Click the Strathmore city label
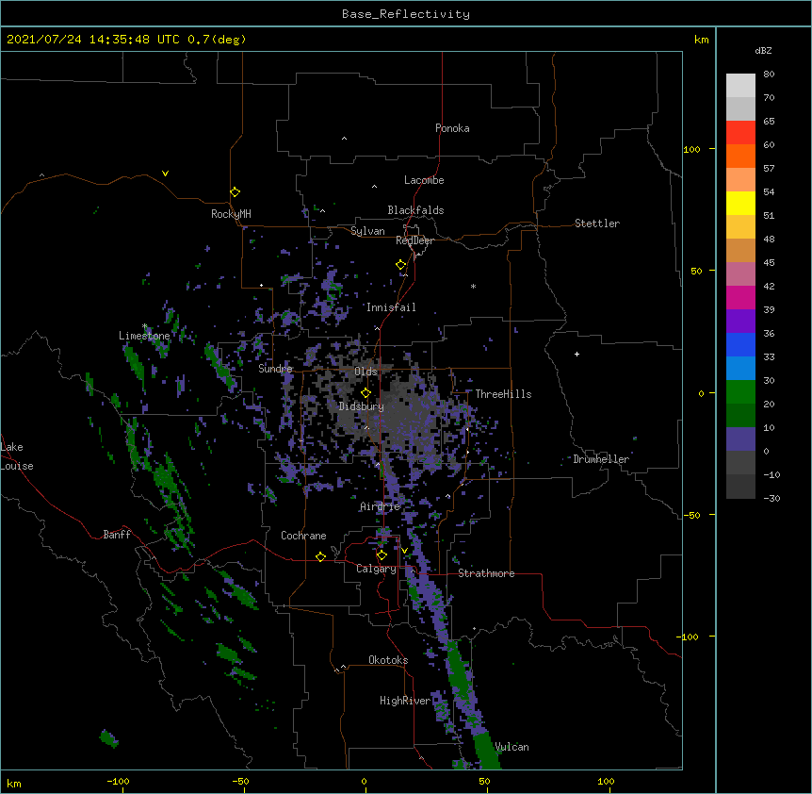Viewport: 812px width, 794px height. pyautogui.click(x=486, y=573)
